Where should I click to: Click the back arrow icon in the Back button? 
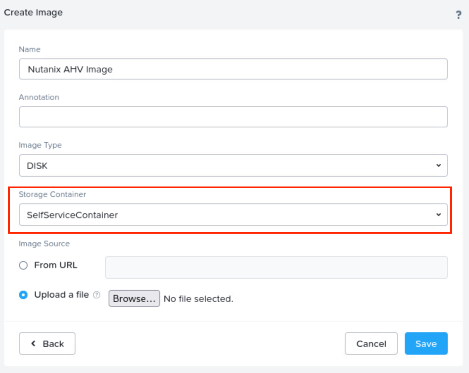pos(33,343)
